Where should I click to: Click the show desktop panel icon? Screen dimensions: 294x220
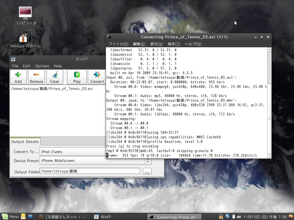click(x=30, y=217)
